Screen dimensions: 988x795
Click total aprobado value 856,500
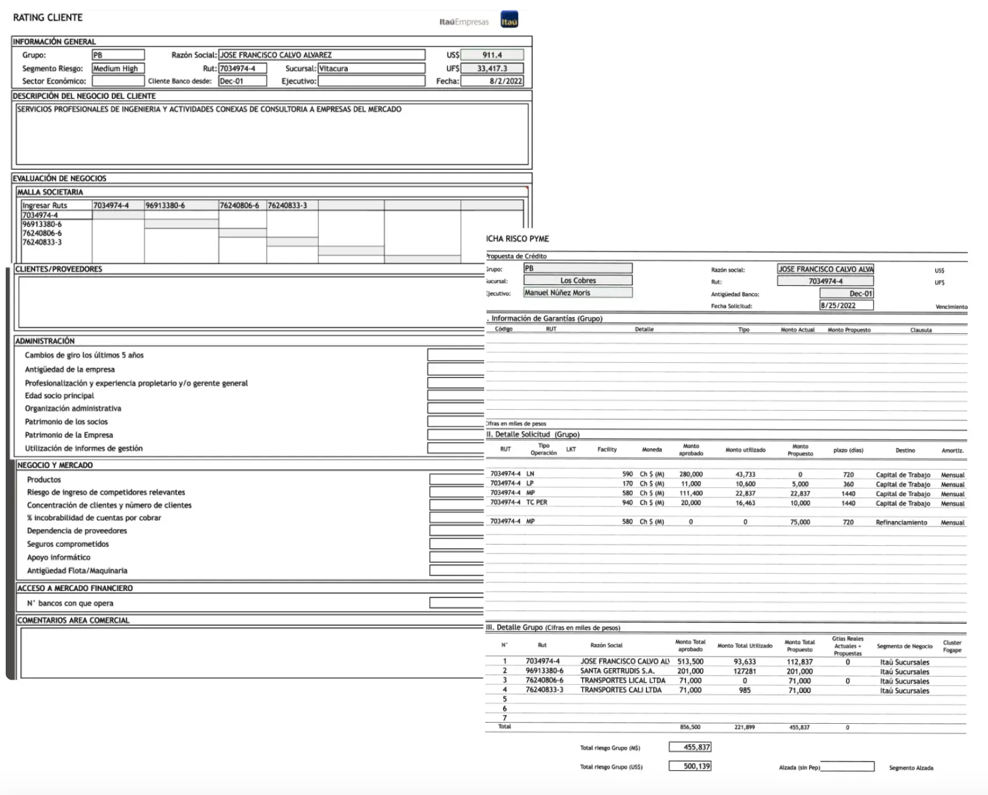coord(690,727)
